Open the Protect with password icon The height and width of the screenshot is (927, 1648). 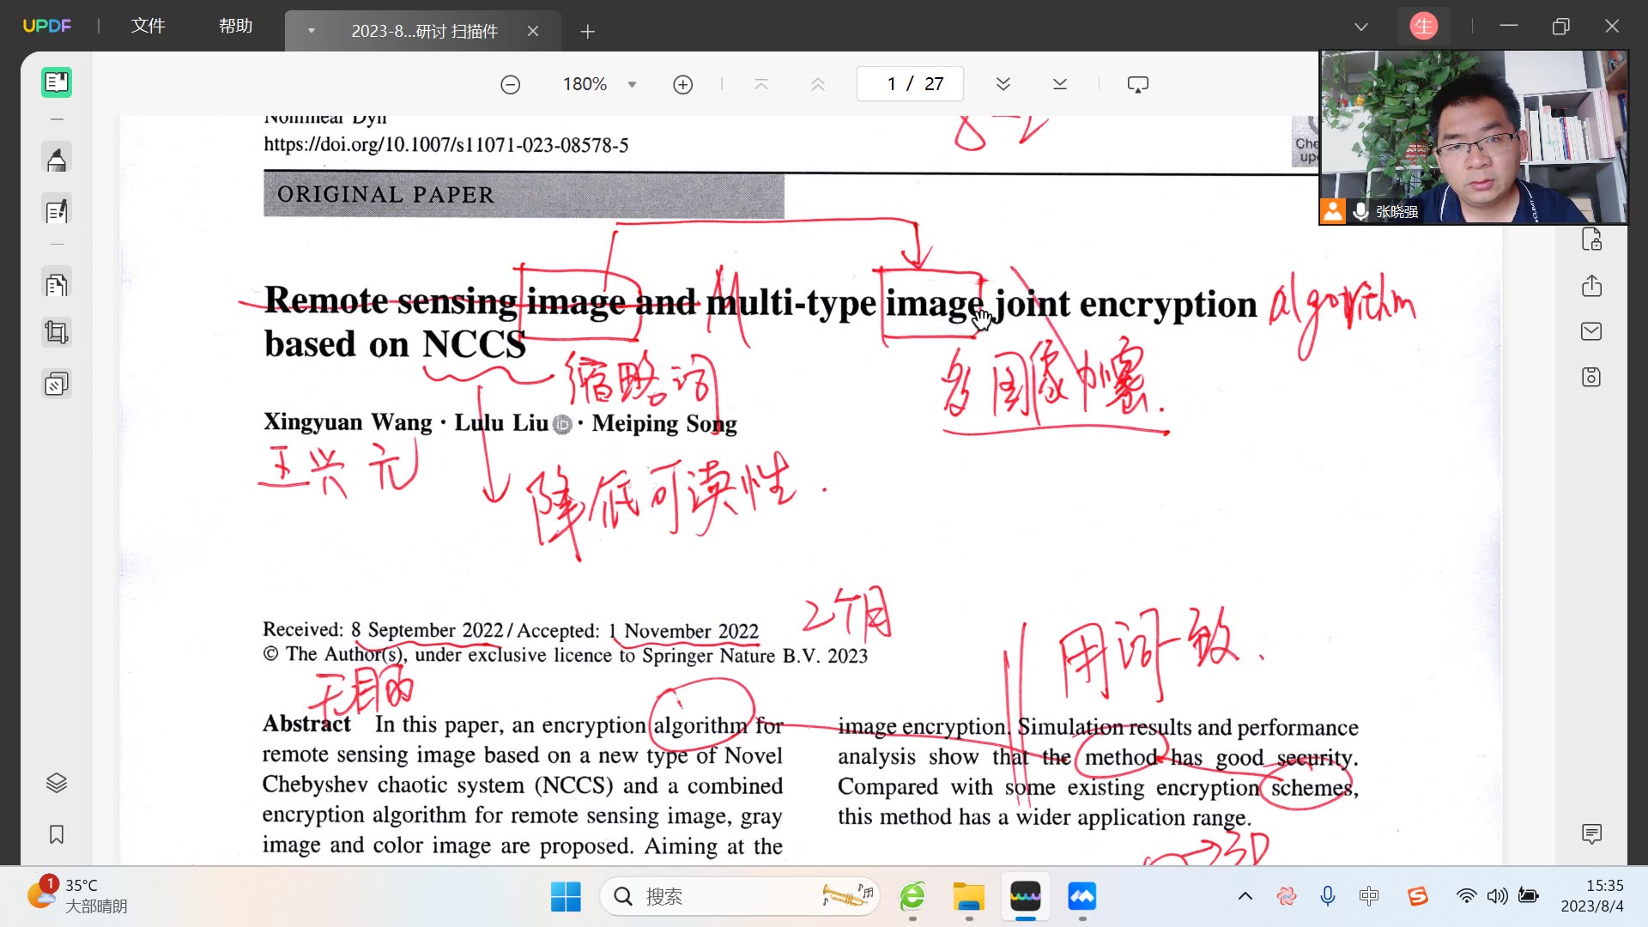click(1592, 239)
